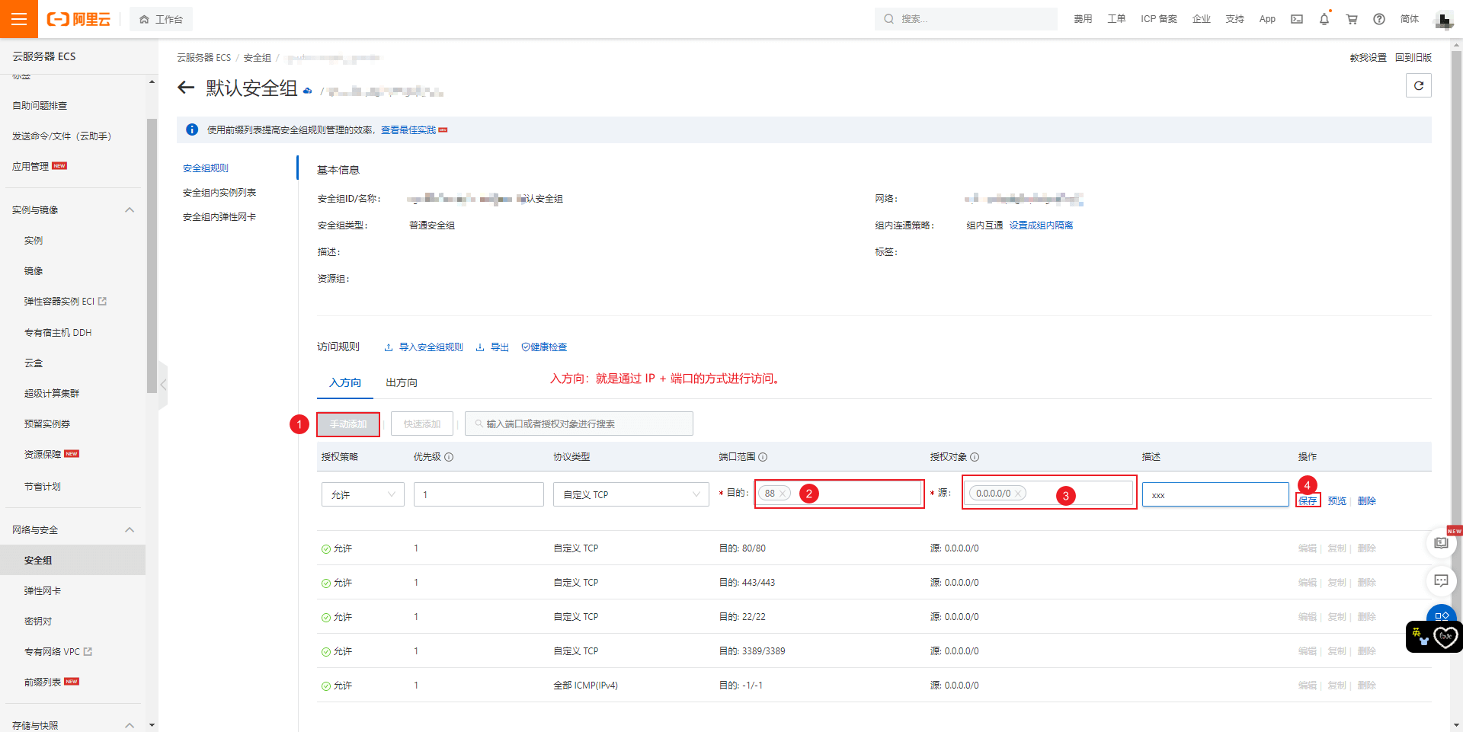Open the 自定义 TCP protocol dropdown

coord(631,494)
